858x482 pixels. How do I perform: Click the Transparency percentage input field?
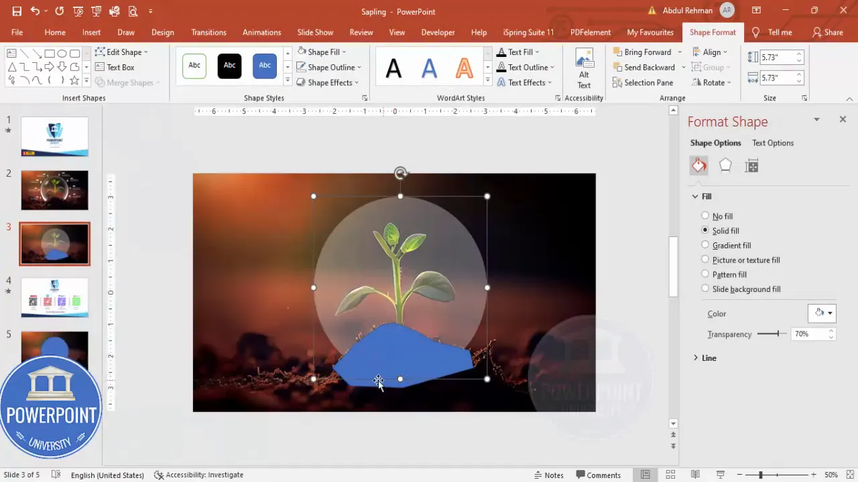[x=808, y=333]
